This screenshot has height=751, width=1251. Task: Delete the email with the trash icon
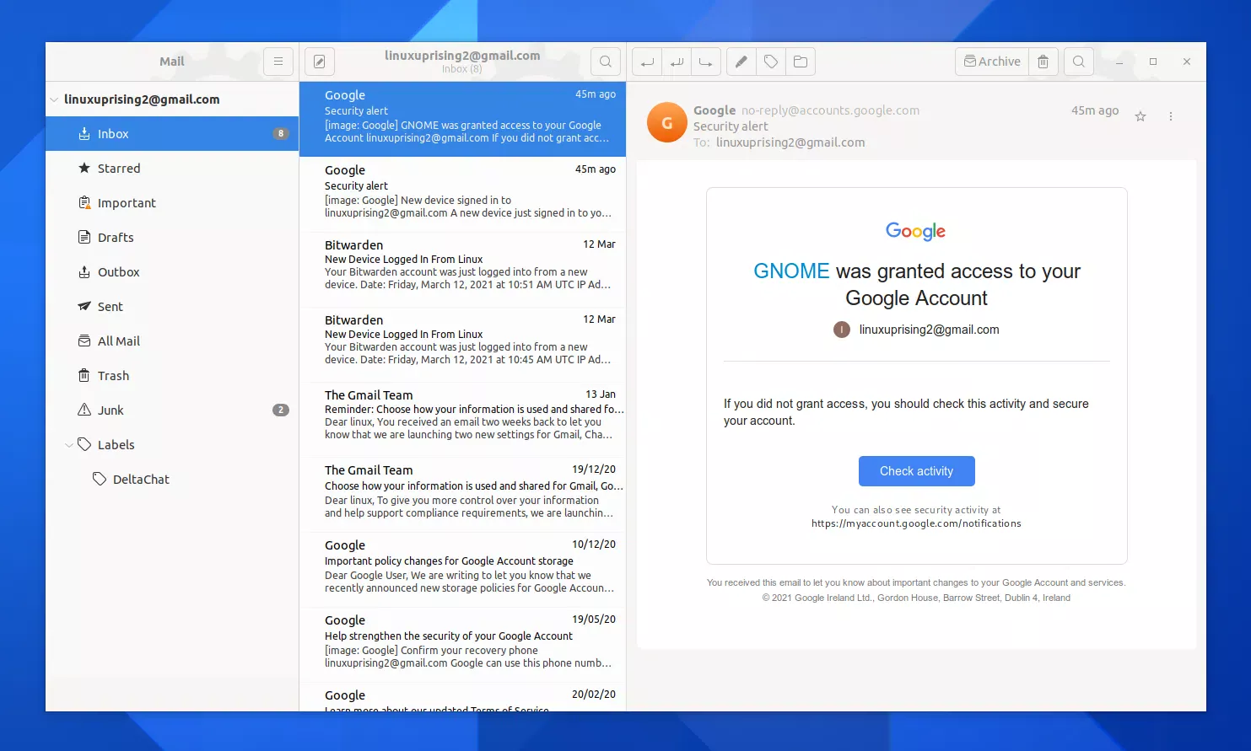tap(1043, 61)
